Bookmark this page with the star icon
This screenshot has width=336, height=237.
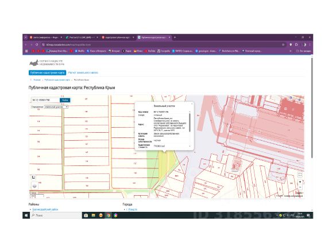[x=283, y=45]
